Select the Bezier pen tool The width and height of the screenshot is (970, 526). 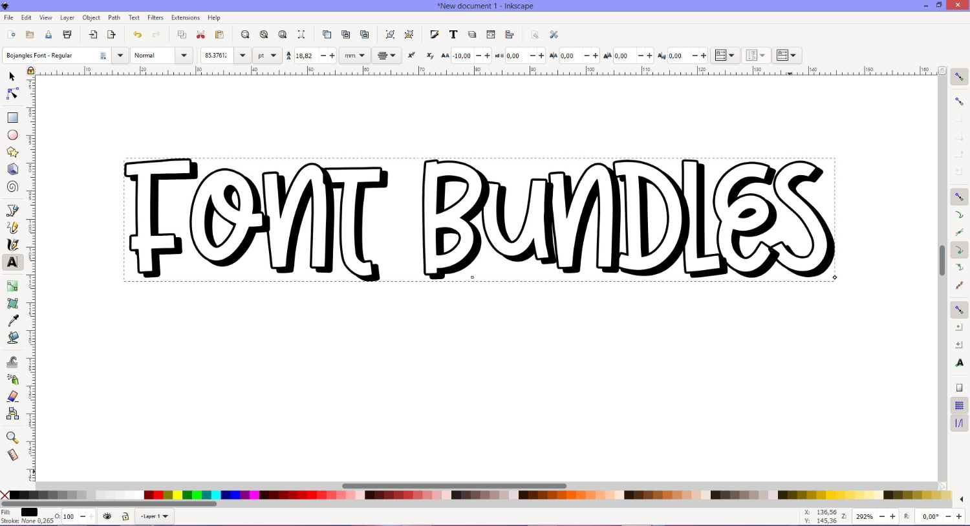click(x=12, y=211)
